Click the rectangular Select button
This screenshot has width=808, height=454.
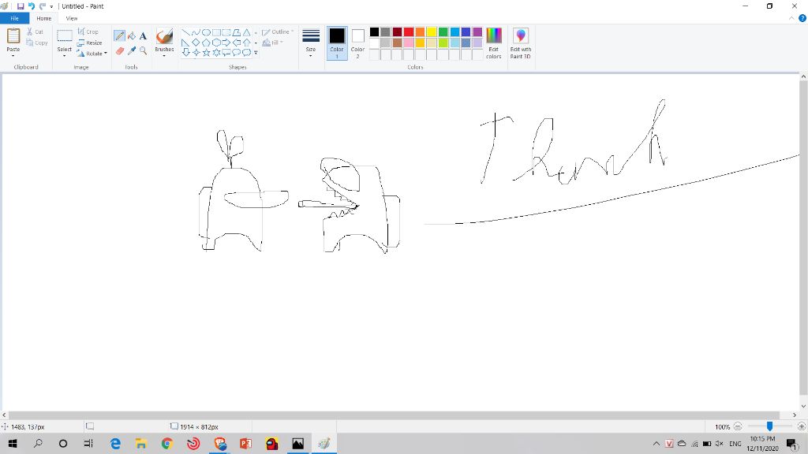click(65, 39)
